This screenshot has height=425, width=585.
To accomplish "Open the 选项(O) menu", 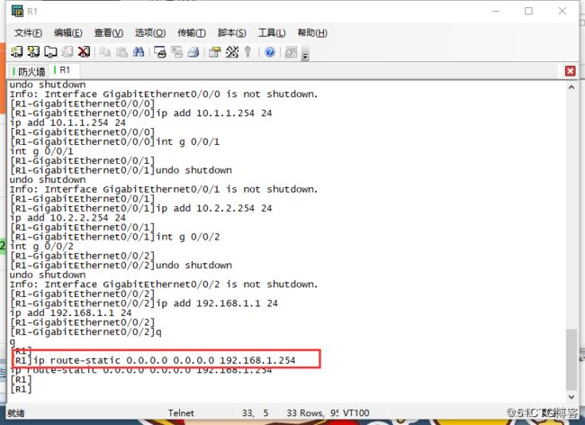I will click(150, 33).
